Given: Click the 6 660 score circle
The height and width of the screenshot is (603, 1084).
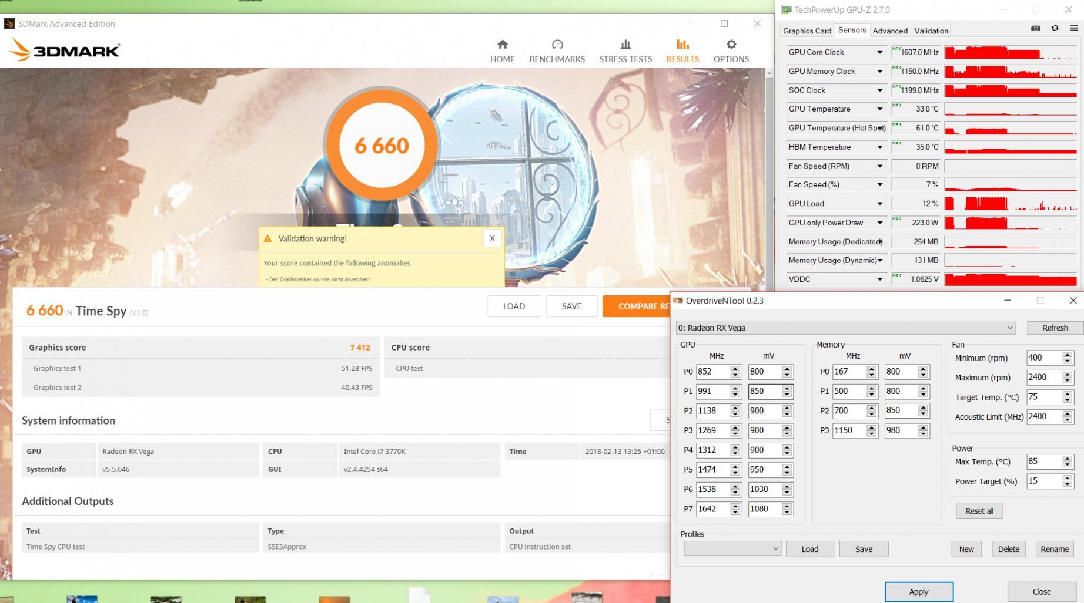Looking at the screenshot, I should tap(382, 145).
